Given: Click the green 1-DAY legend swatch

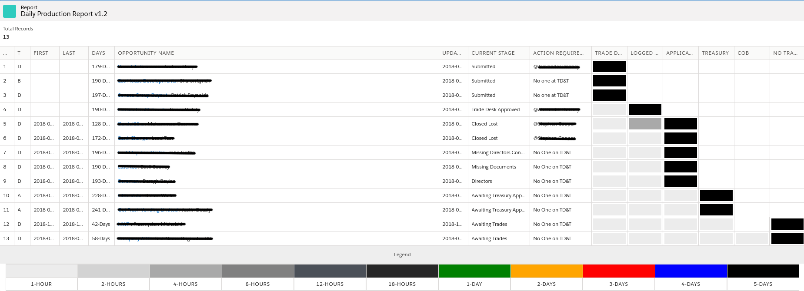Looking at the screenshot, I should [x=474, y=271].
